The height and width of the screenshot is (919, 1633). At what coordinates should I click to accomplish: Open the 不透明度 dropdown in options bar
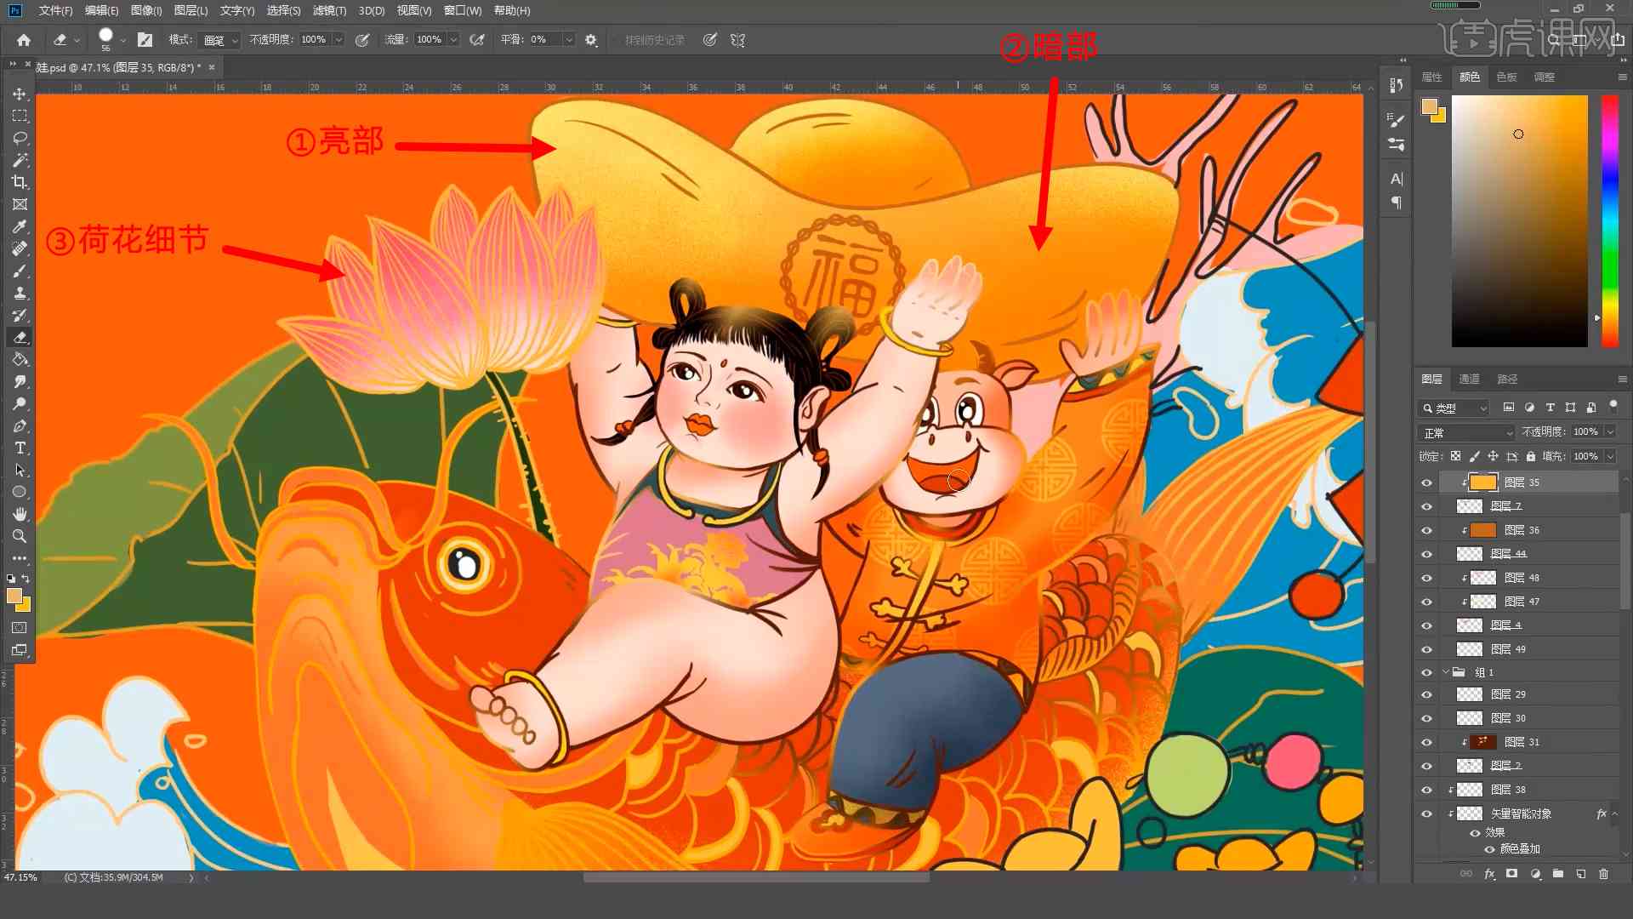pyautogui.click(x=339, y=40)
